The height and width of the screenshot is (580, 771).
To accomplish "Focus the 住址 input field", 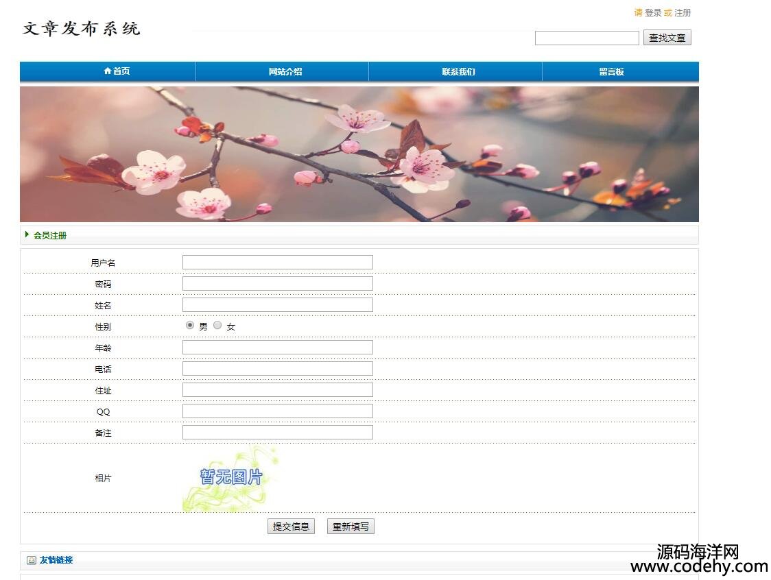I will (278, 390).
